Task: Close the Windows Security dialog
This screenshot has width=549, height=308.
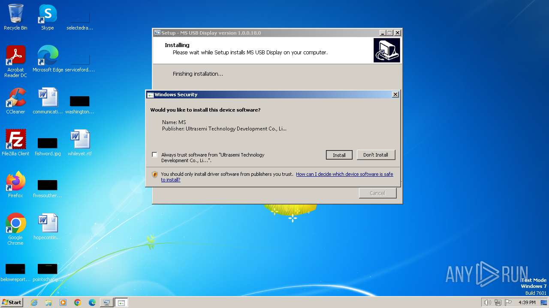Action: pyautogui.click(x=395, y=95)
